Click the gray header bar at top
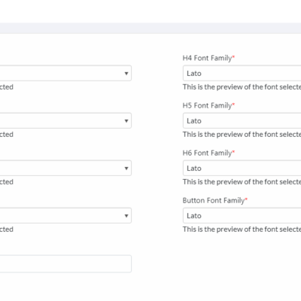 tap(150, 28)
